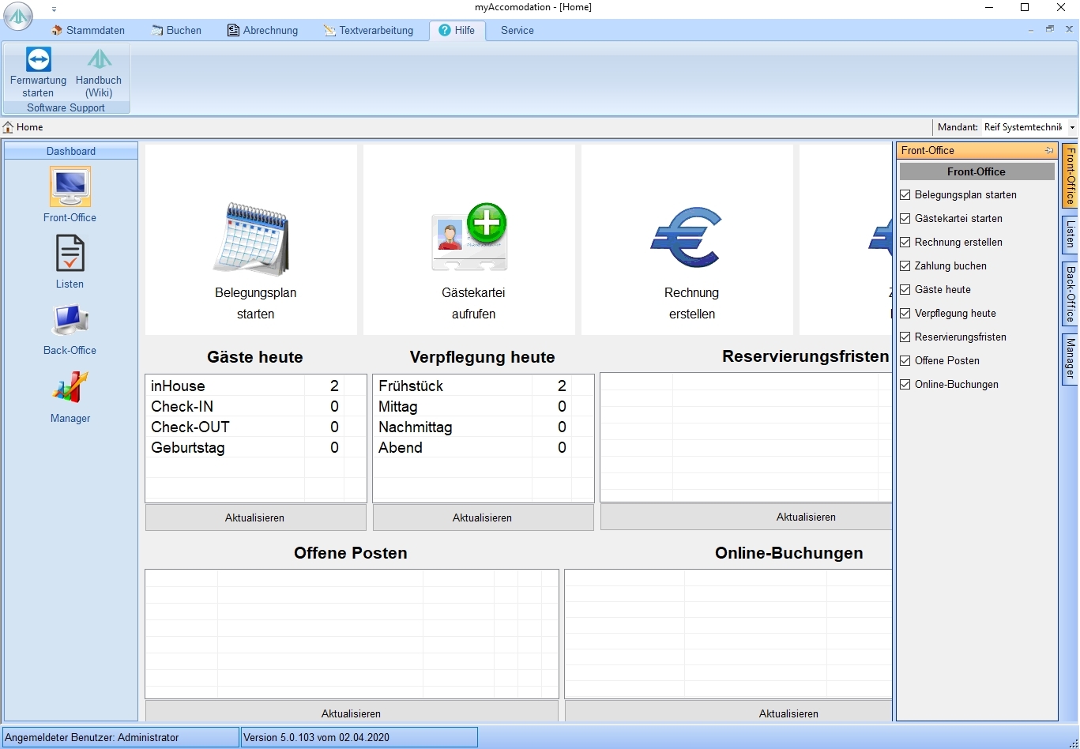Image resolution: width=1080 pixels, height=749 pixels.
Task: Refresh the Verpflegung heute list
Action: (x=483, y=518)
